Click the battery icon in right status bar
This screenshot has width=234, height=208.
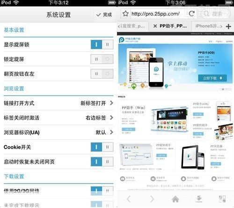(x=229, y=3)
